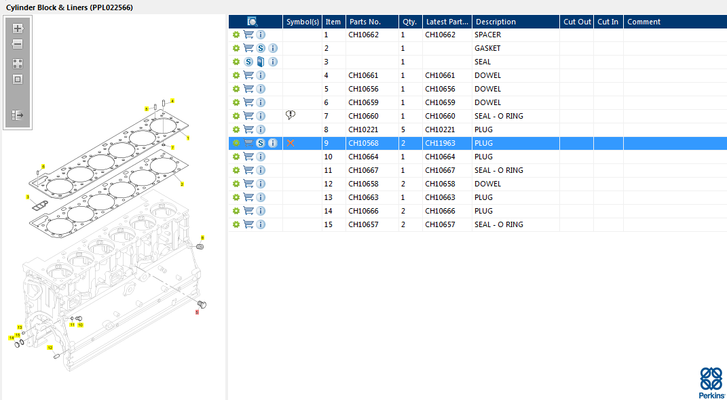Viewport: 727px width, 400px height.
Task: Select callout 2 on the gasket diagram
Action: coord(182,184)
